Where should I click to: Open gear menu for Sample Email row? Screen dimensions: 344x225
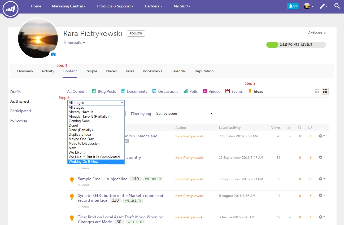tap(322, 179)
